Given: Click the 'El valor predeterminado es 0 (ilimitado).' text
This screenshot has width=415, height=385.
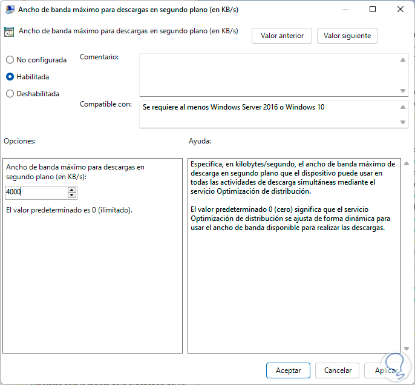Looking at the screenshot, I should pos(69,210).
